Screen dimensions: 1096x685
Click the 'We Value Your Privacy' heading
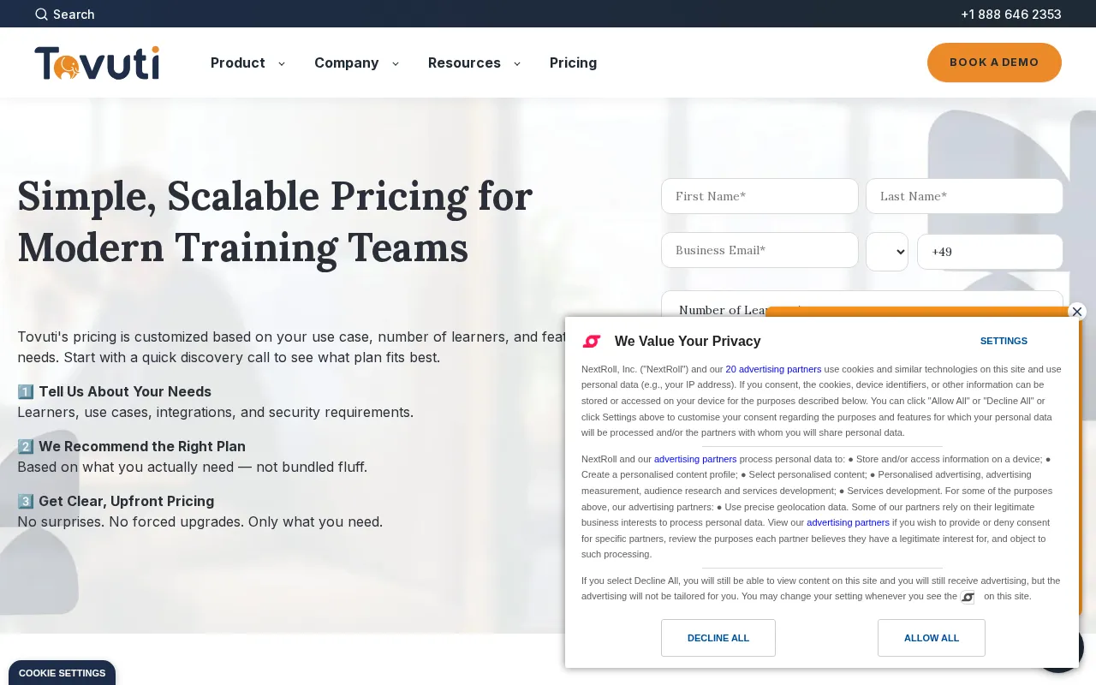688,342
